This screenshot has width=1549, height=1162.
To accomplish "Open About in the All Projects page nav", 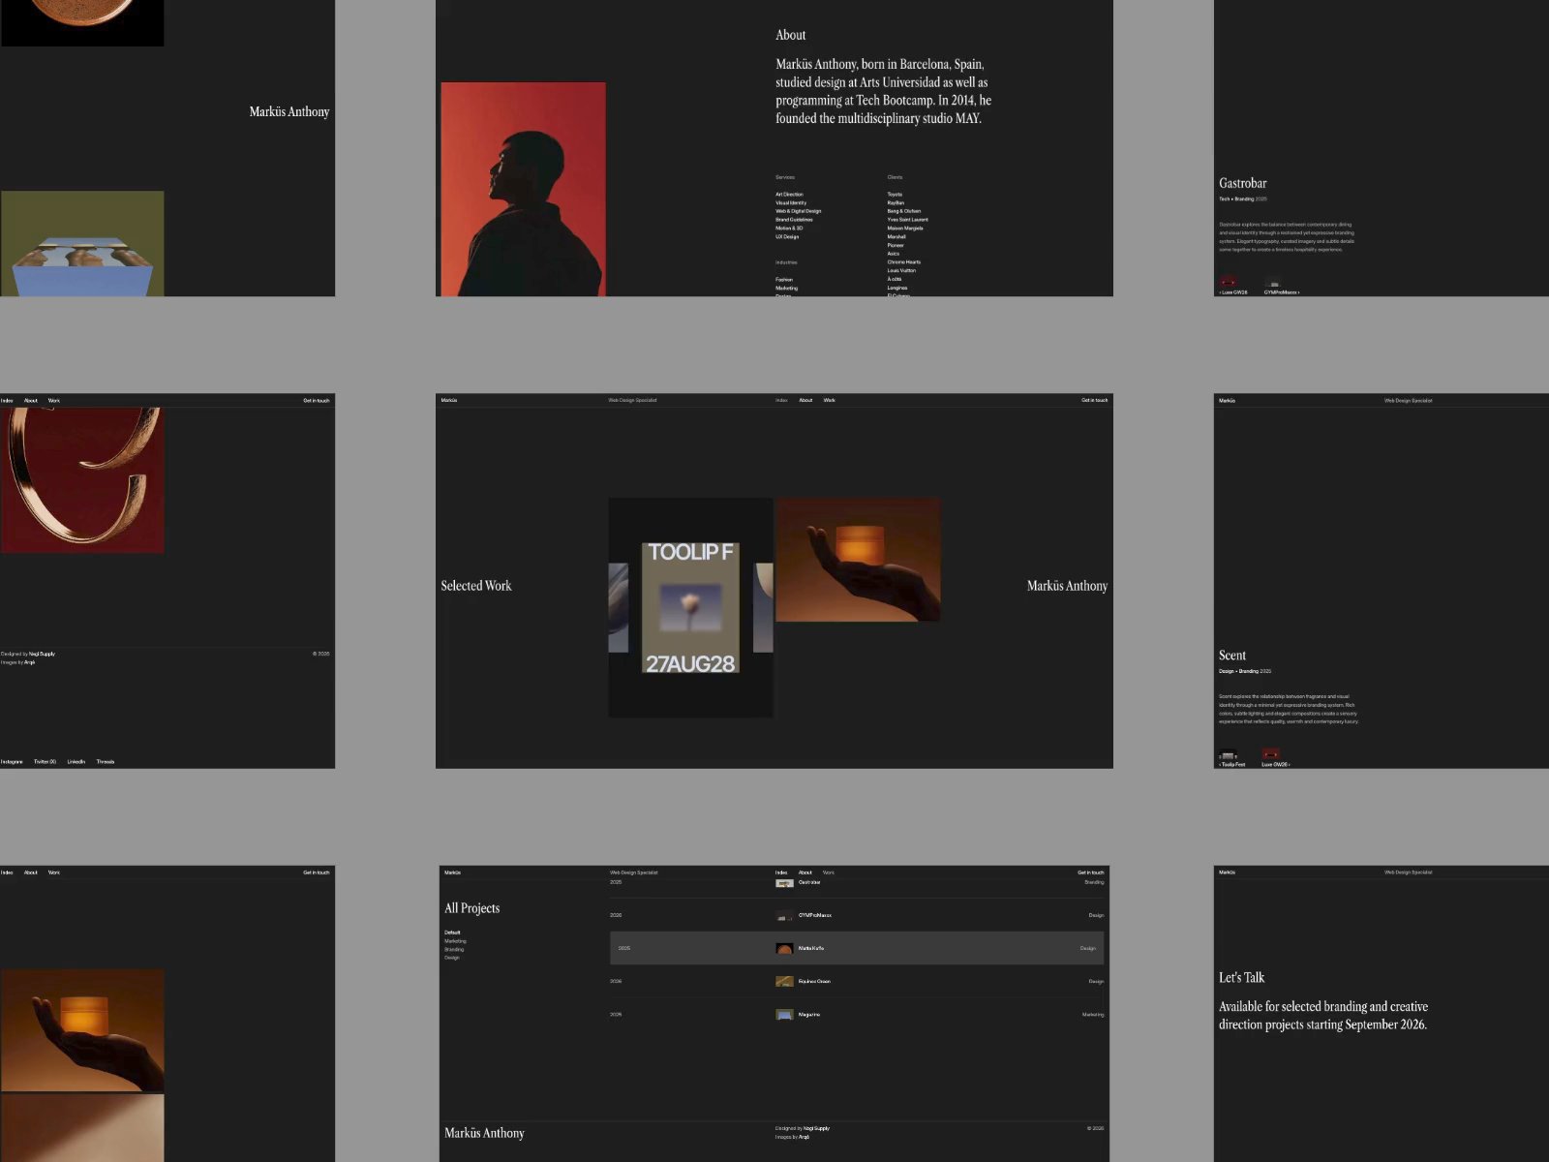I will (805, 872).
